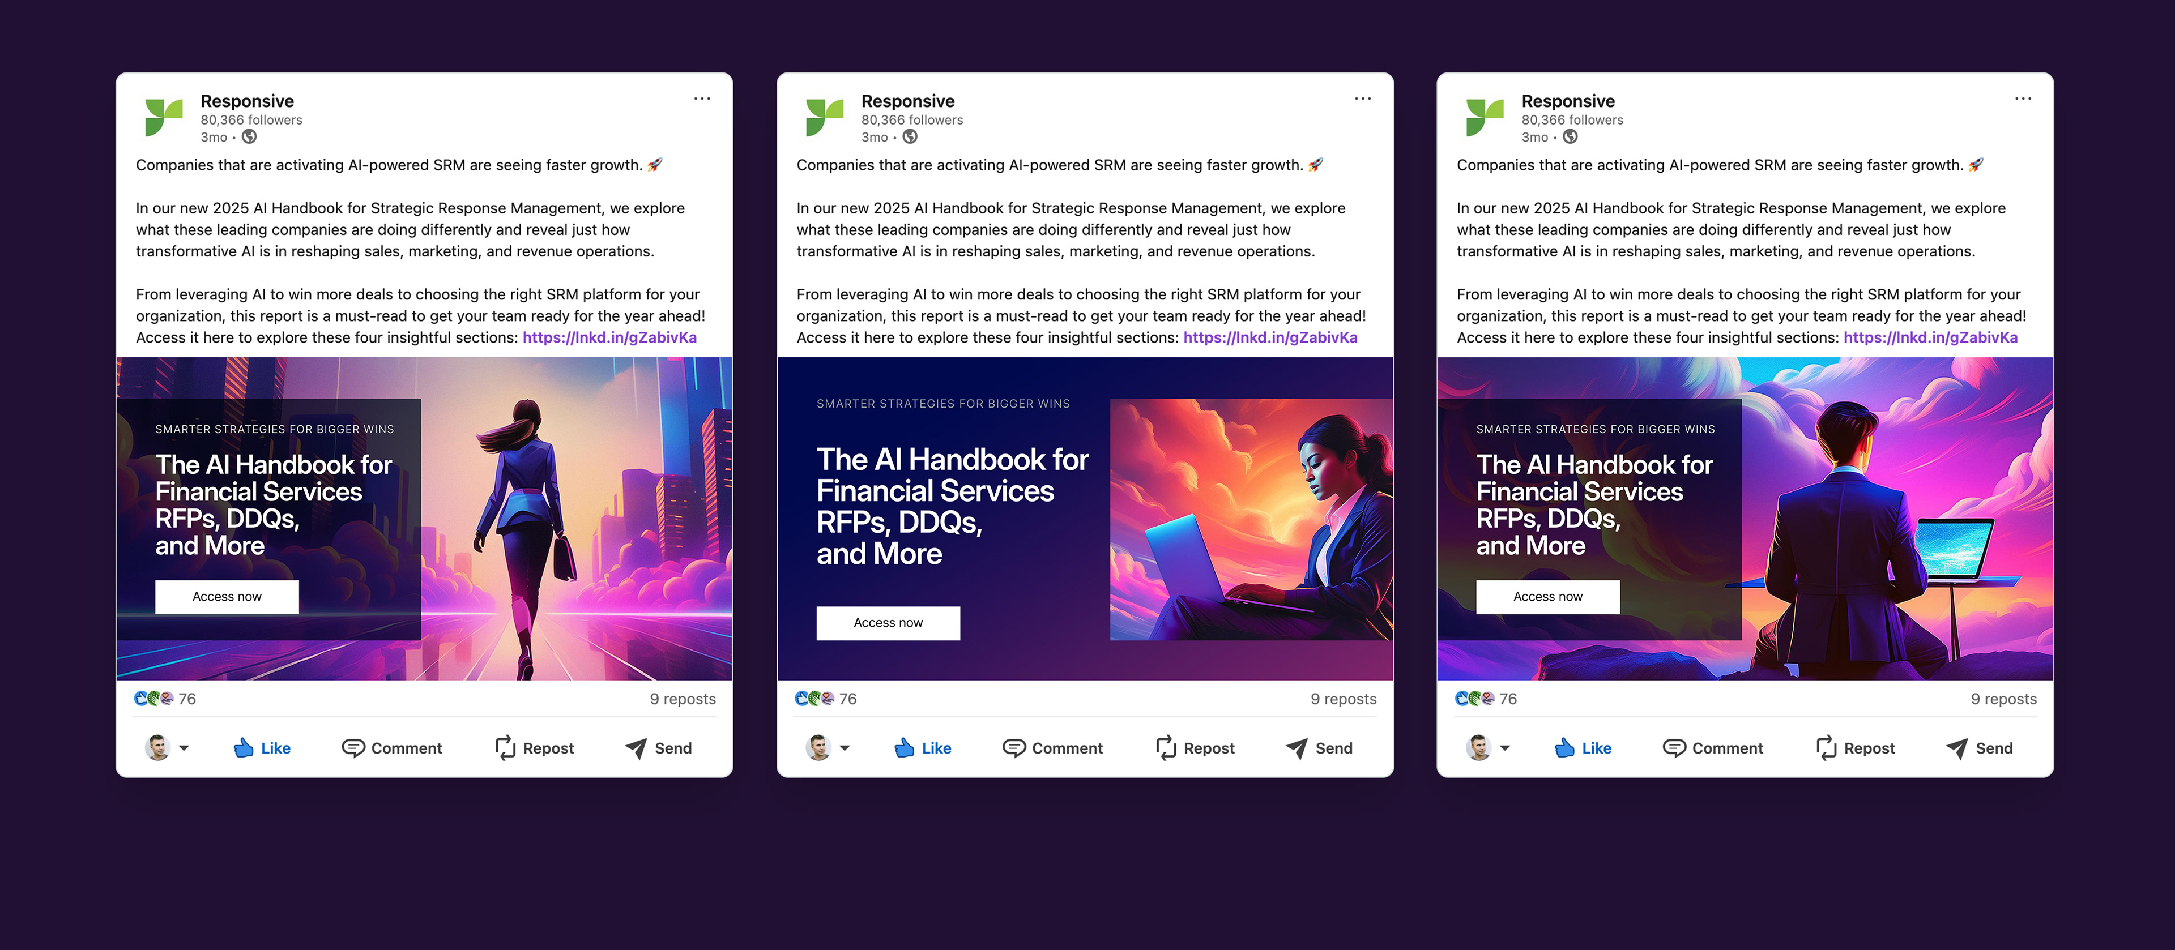Open lnkd.in link in middle post

pyautogui.click(x=1270, y=337)
